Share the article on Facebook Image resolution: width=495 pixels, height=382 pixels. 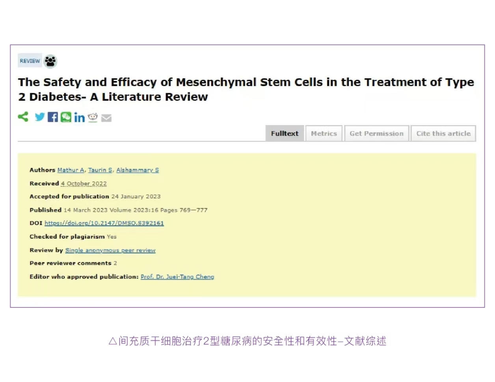pos(52,117)
